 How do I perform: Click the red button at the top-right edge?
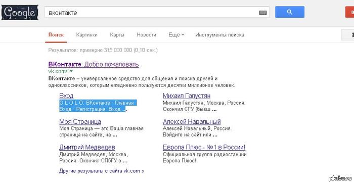click(350, 12)
